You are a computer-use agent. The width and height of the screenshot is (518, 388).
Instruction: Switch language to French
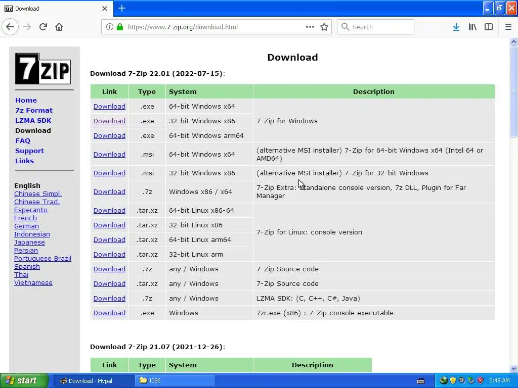click(25, 218)
